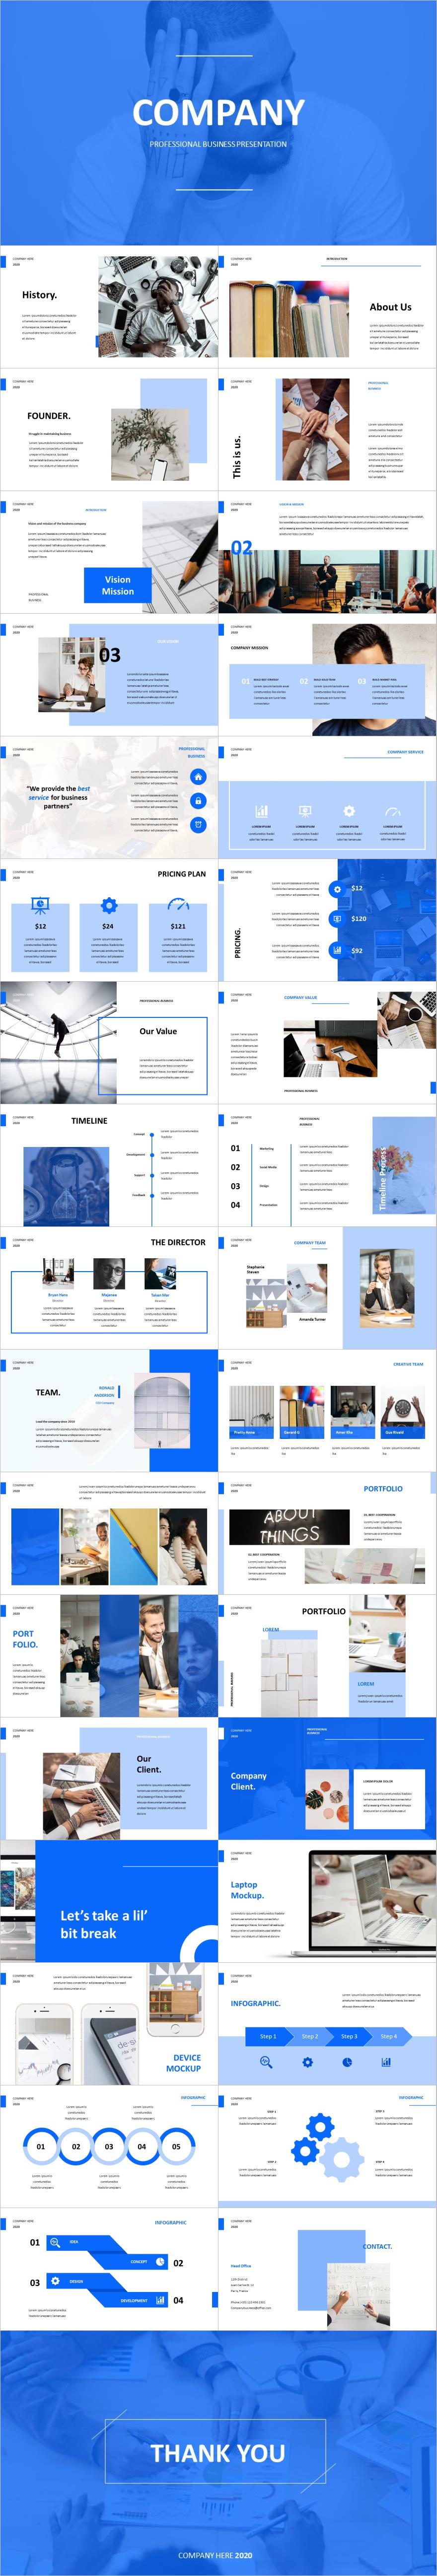
Task: Select the bar chart icon on Company Service slide
Action: coord(261,811)
